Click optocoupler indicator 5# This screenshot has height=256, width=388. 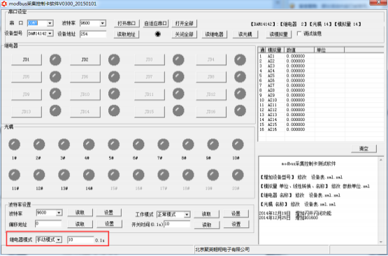pyautogui.click(x=114, y=145)
